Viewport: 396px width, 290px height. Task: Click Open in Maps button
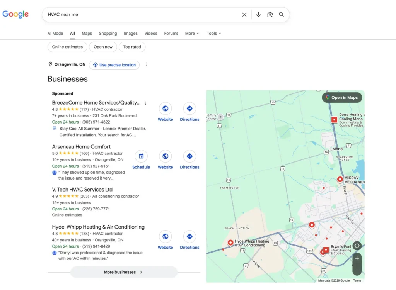pos(342,98)
